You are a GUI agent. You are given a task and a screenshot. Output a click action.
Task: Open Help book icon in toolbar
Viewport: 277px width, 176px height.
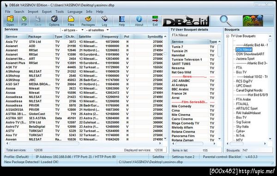122,21
